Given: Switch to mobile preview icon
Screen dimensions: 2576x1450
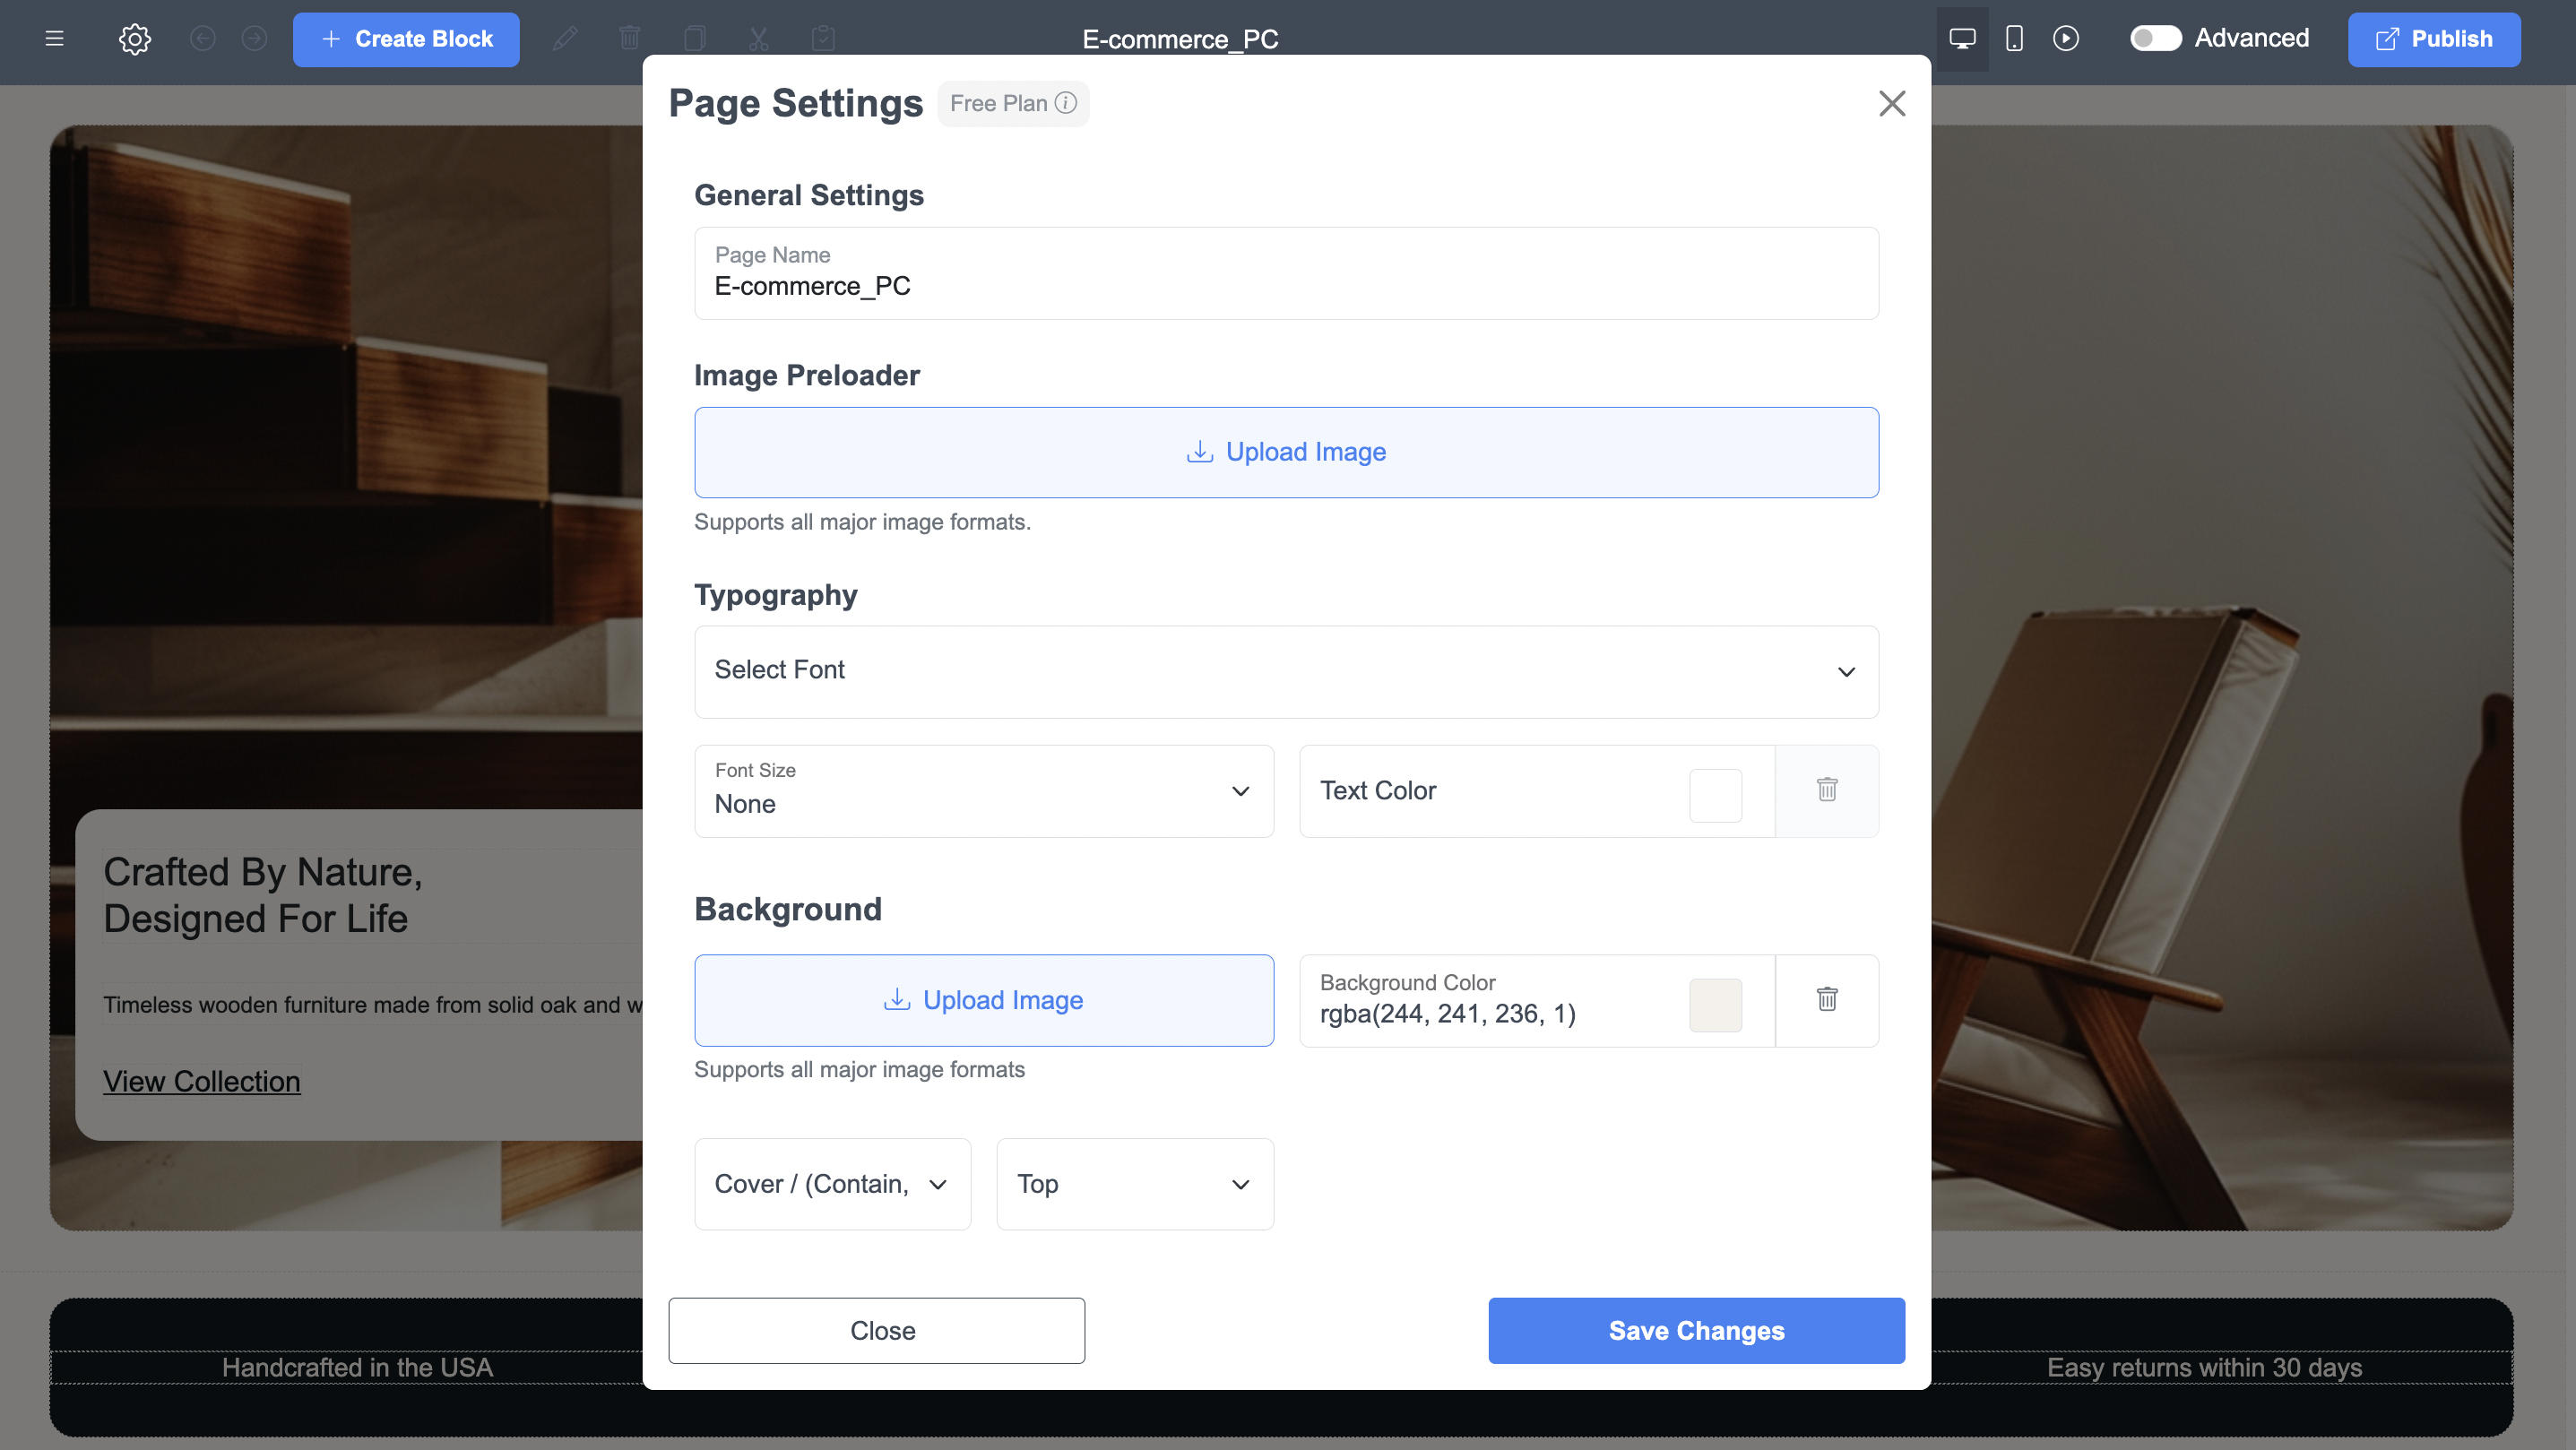Looking at the screenshot, I should (2014, 39).
